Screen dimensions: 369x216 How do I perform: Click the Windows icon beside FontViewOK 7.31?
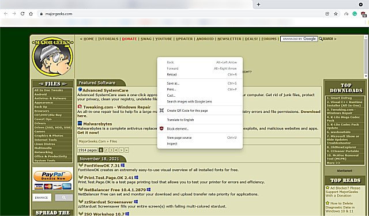coord(123,165)
